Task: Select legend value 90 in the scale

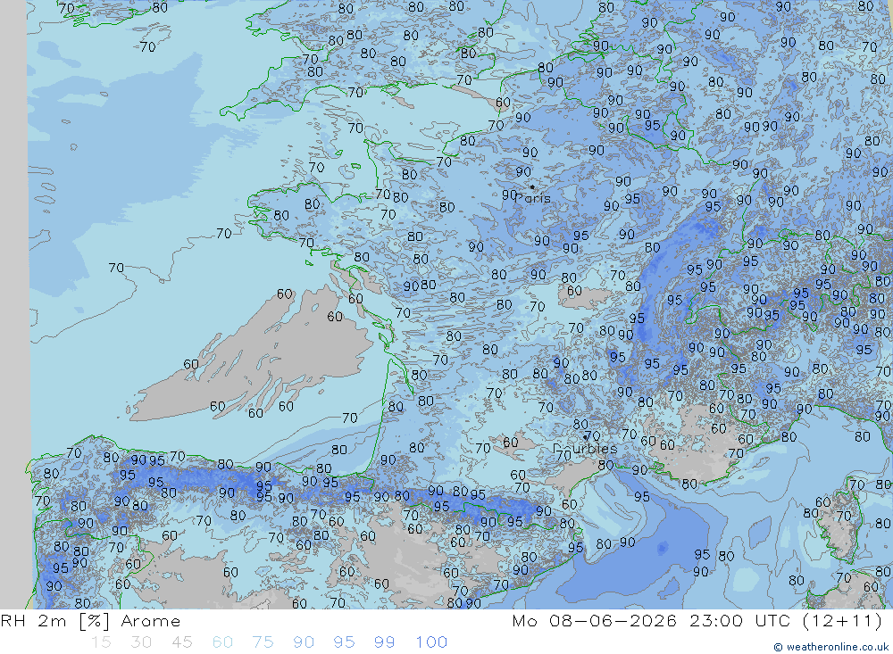Action: pyautogui.click(x=304, y=642)
